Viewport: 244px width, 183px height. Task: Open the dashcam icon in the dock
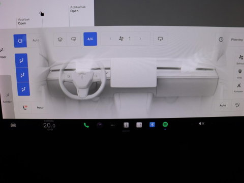coord(100,125)
